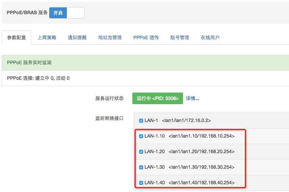The width and height of the screenshot is (289, 192).
Task: Click the 192.168.40.254 interface row text
Action: 201,183
